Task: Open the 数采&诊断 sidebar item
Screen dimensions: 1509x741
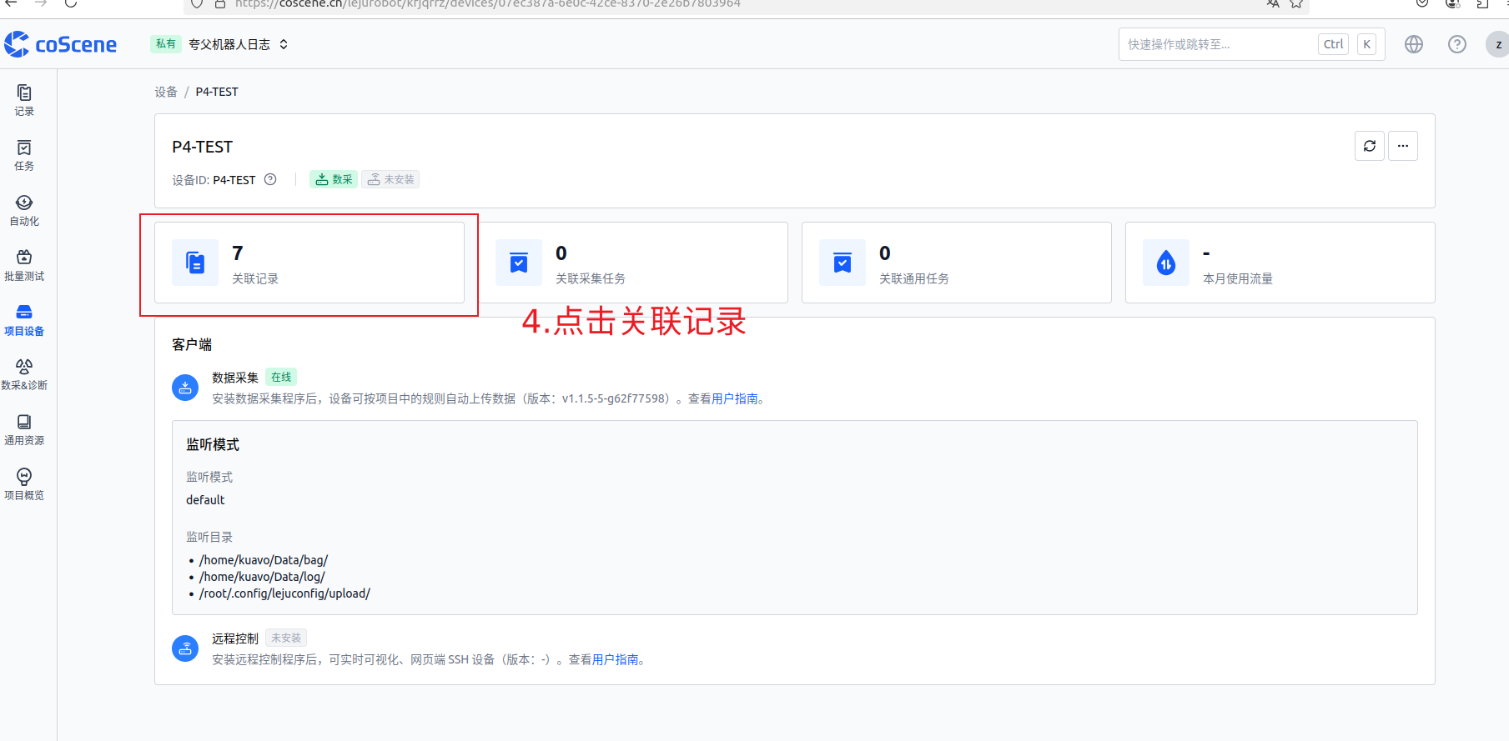Action: (x=24, y=375)
